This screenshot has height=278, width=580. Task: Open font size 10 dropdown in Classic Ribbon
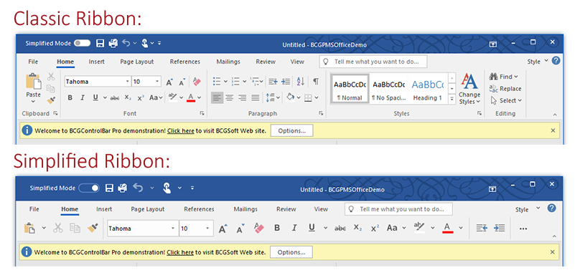158,82
